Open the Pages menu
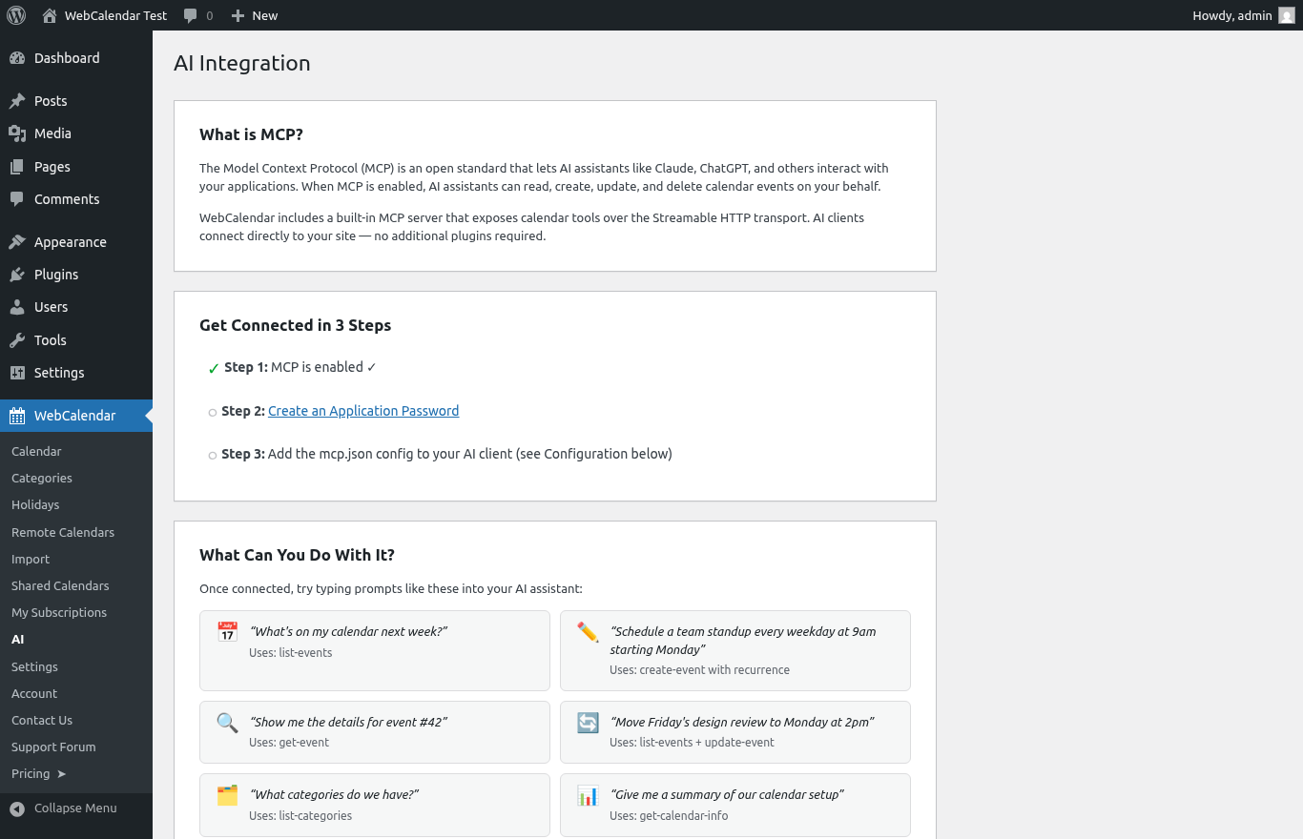1303x839 pixels. [x=76, y=167]
